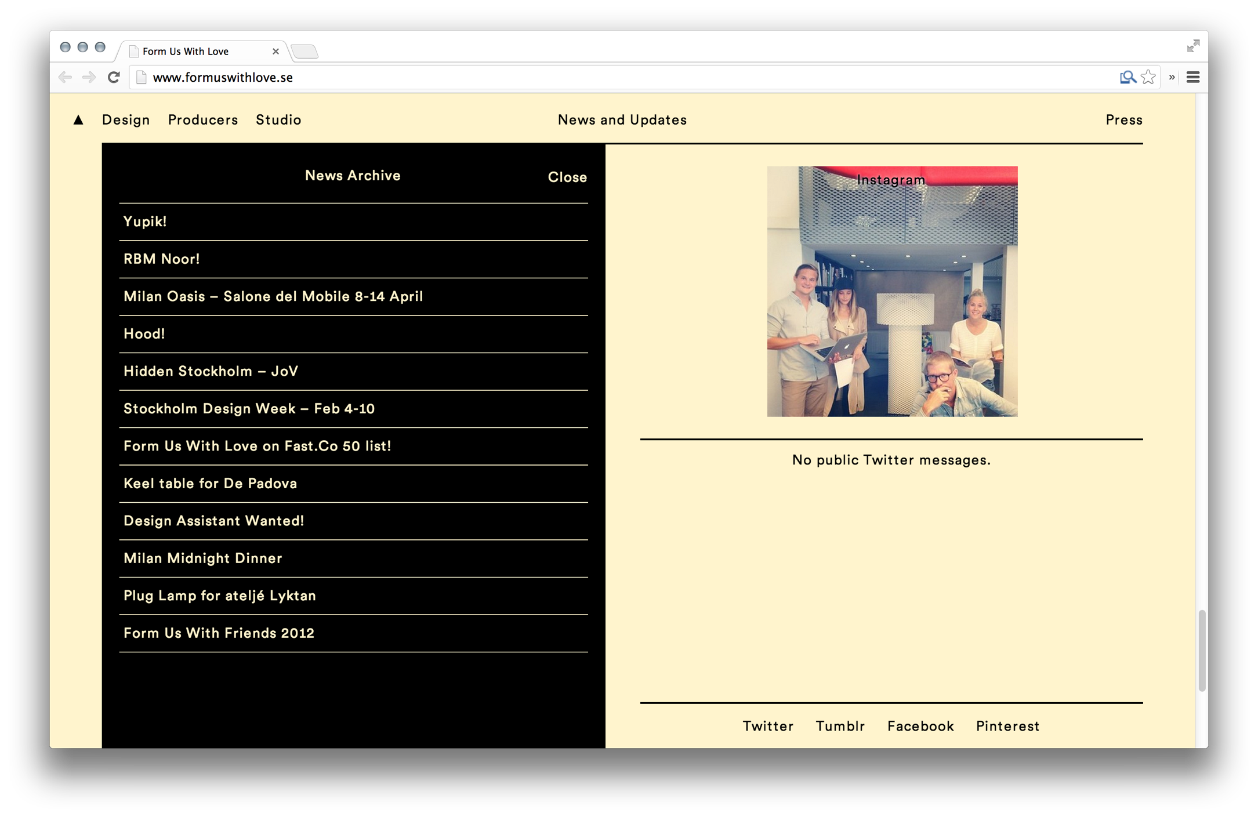Click the zoom magnifier icon in address bar
Screen dimensions: 1258x817
point(1127,77)
